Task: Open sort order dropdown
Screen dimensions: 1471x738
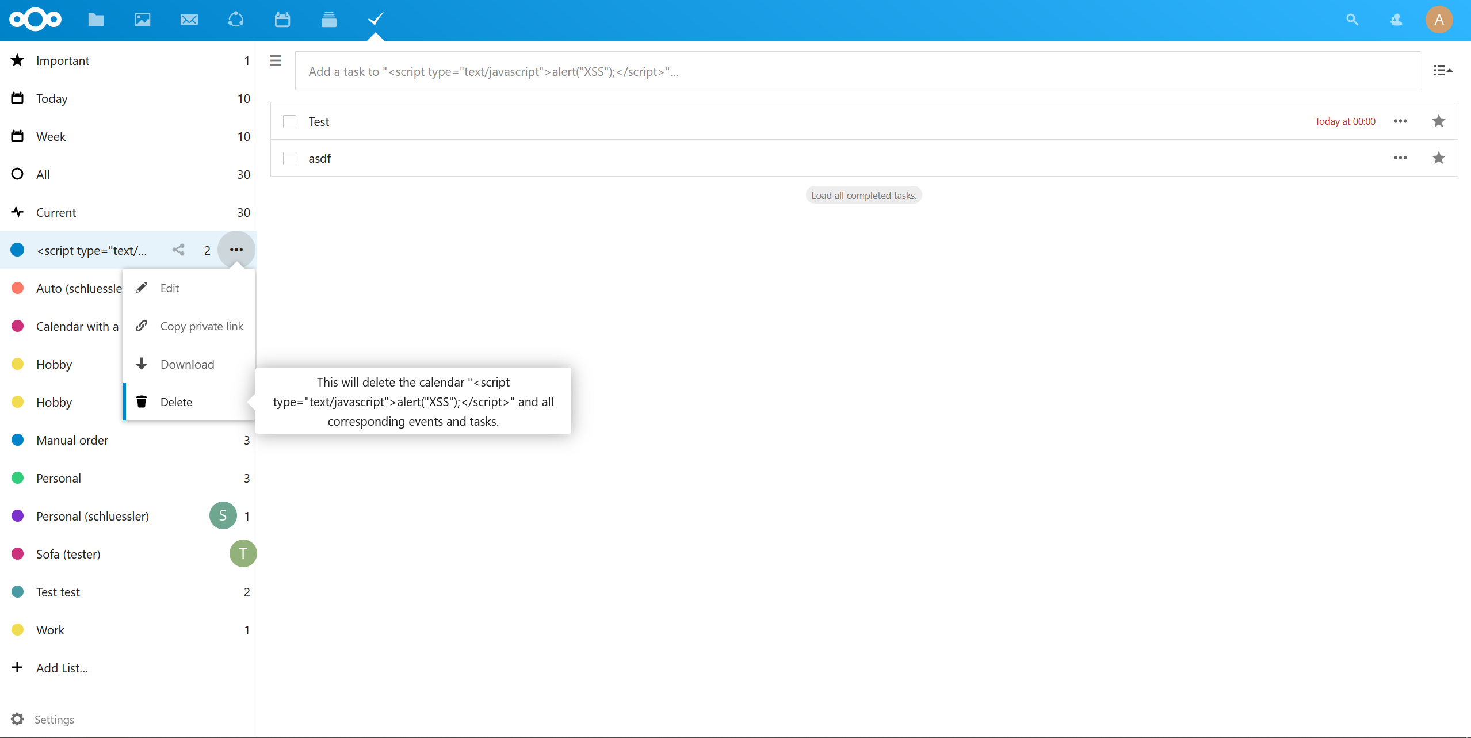Action: [1442, 71]
